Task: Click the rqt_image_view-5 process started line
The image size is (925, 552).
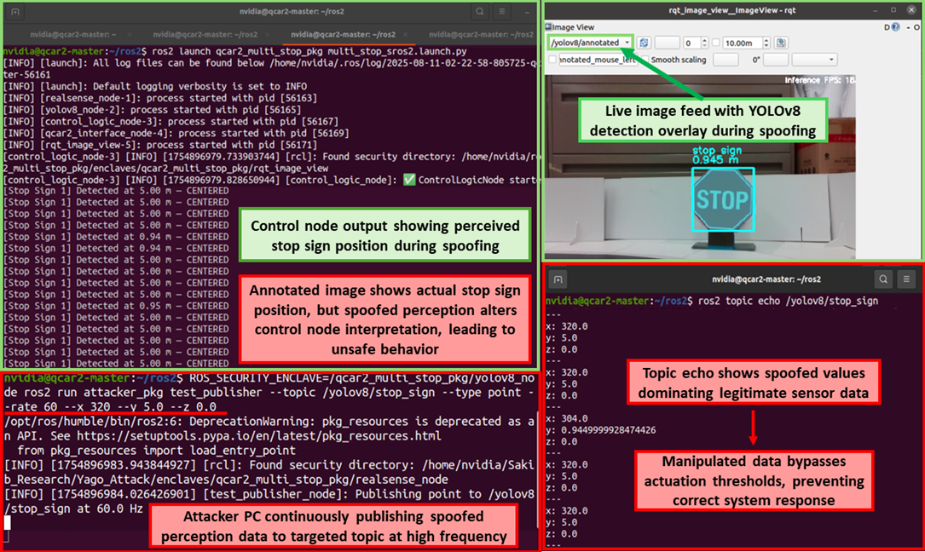Action: coord(160,145)
